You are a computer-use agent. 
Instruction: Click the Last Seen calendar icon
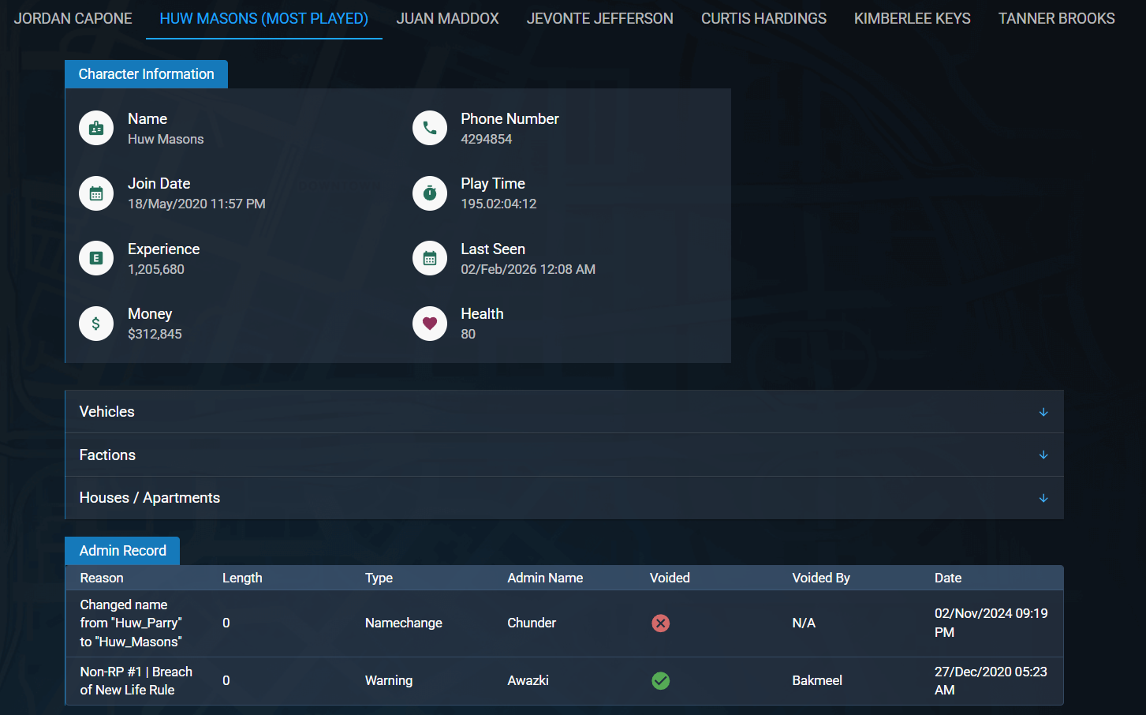coord(430,258)
